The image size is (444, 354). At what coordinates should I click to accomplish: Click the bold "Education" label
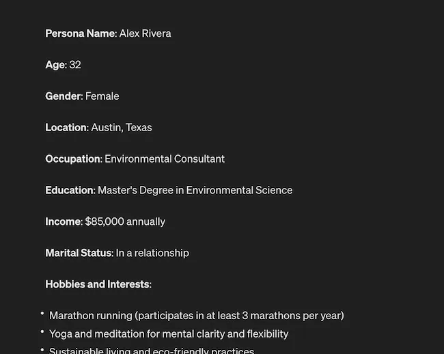[x=69, y=191]
